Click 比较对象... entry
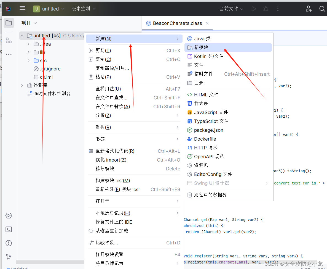 pos(134,243)
